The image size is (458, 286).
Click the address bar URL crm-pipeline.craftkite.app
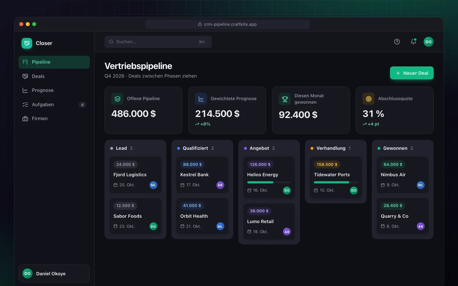pyautogui.click(x=228, y=24)
